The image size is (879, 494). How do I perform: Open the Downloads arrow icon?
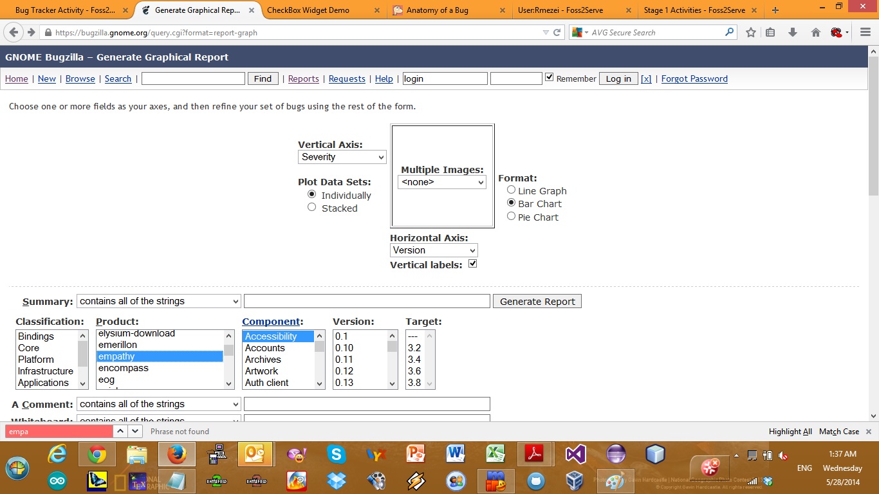[793, 32]
